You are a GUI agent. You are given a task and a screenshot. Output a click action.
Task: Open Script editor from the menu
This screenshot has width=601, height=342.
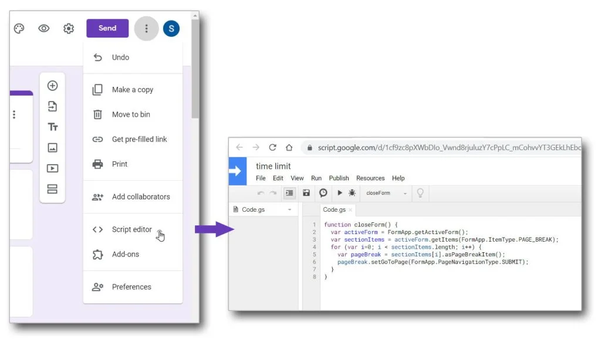point(133,229)
